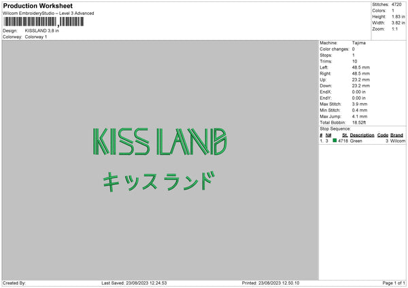
Task: Click the 'Wilcom' brand cell
Action: coord(398,141)
